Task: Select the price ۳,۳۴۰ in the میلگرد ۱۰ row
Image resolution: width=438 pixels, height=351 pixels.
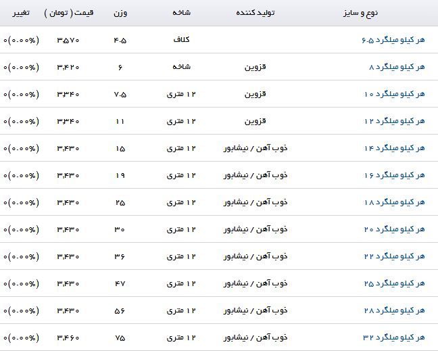Action: [x=68, y=95]
